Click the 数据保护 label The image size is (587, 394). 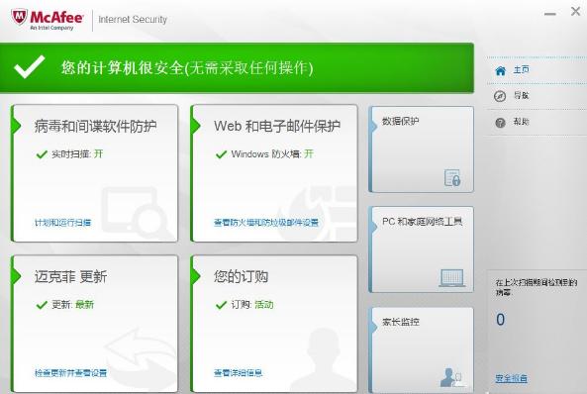(x=400, y=122)
